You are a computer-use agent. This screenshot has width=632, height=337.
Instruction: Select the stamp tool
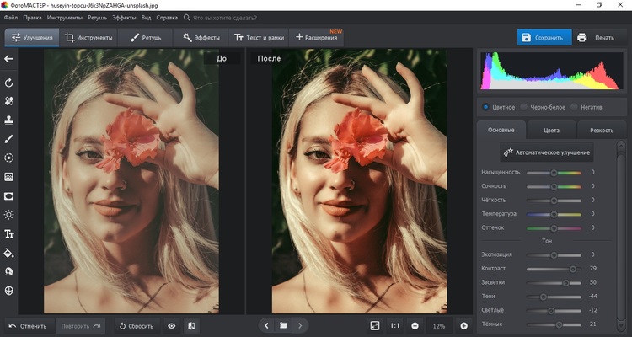(x=9, y=120)
